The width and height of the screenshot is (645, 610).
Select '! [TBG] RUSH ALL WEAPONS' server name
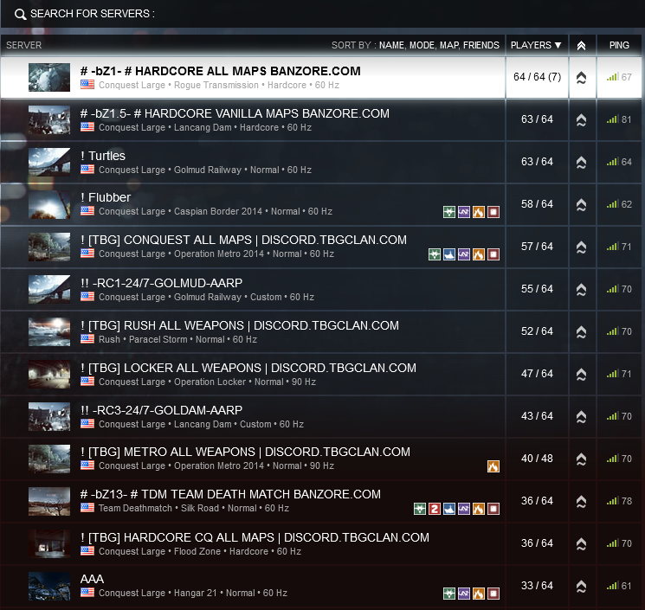240,325
